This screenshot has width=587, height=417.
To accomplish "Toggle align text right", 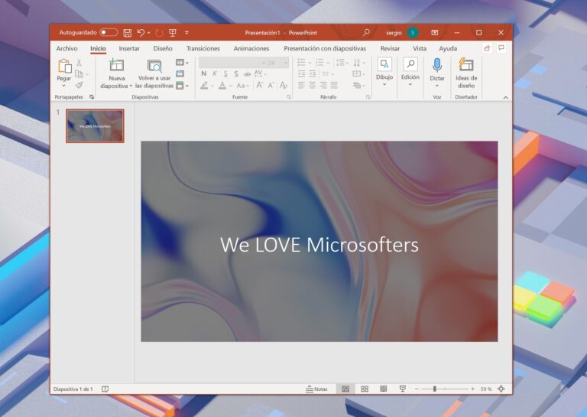I will [x=323, y=86].
